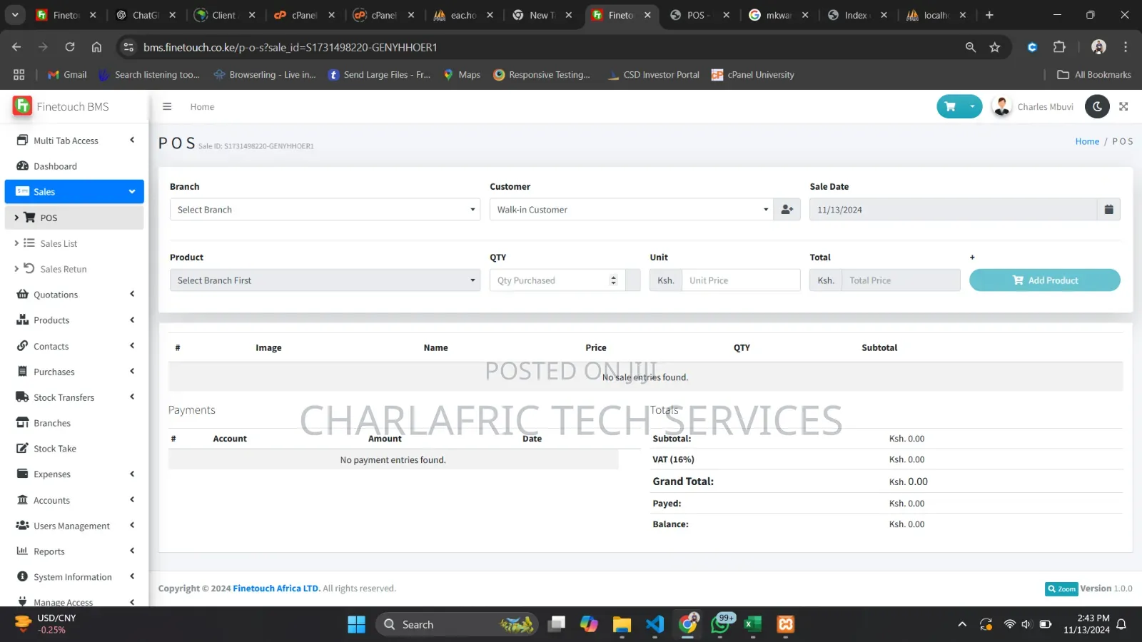This screenshot has width=1142, height=642.
Task: Expand Quotations sidebar menu
Action: [x=74, y=295]
